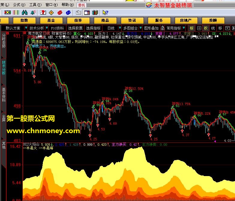Click the 南方航空 stock name
235x201 pixels.
pyautogui.click(x=35, y=33)
